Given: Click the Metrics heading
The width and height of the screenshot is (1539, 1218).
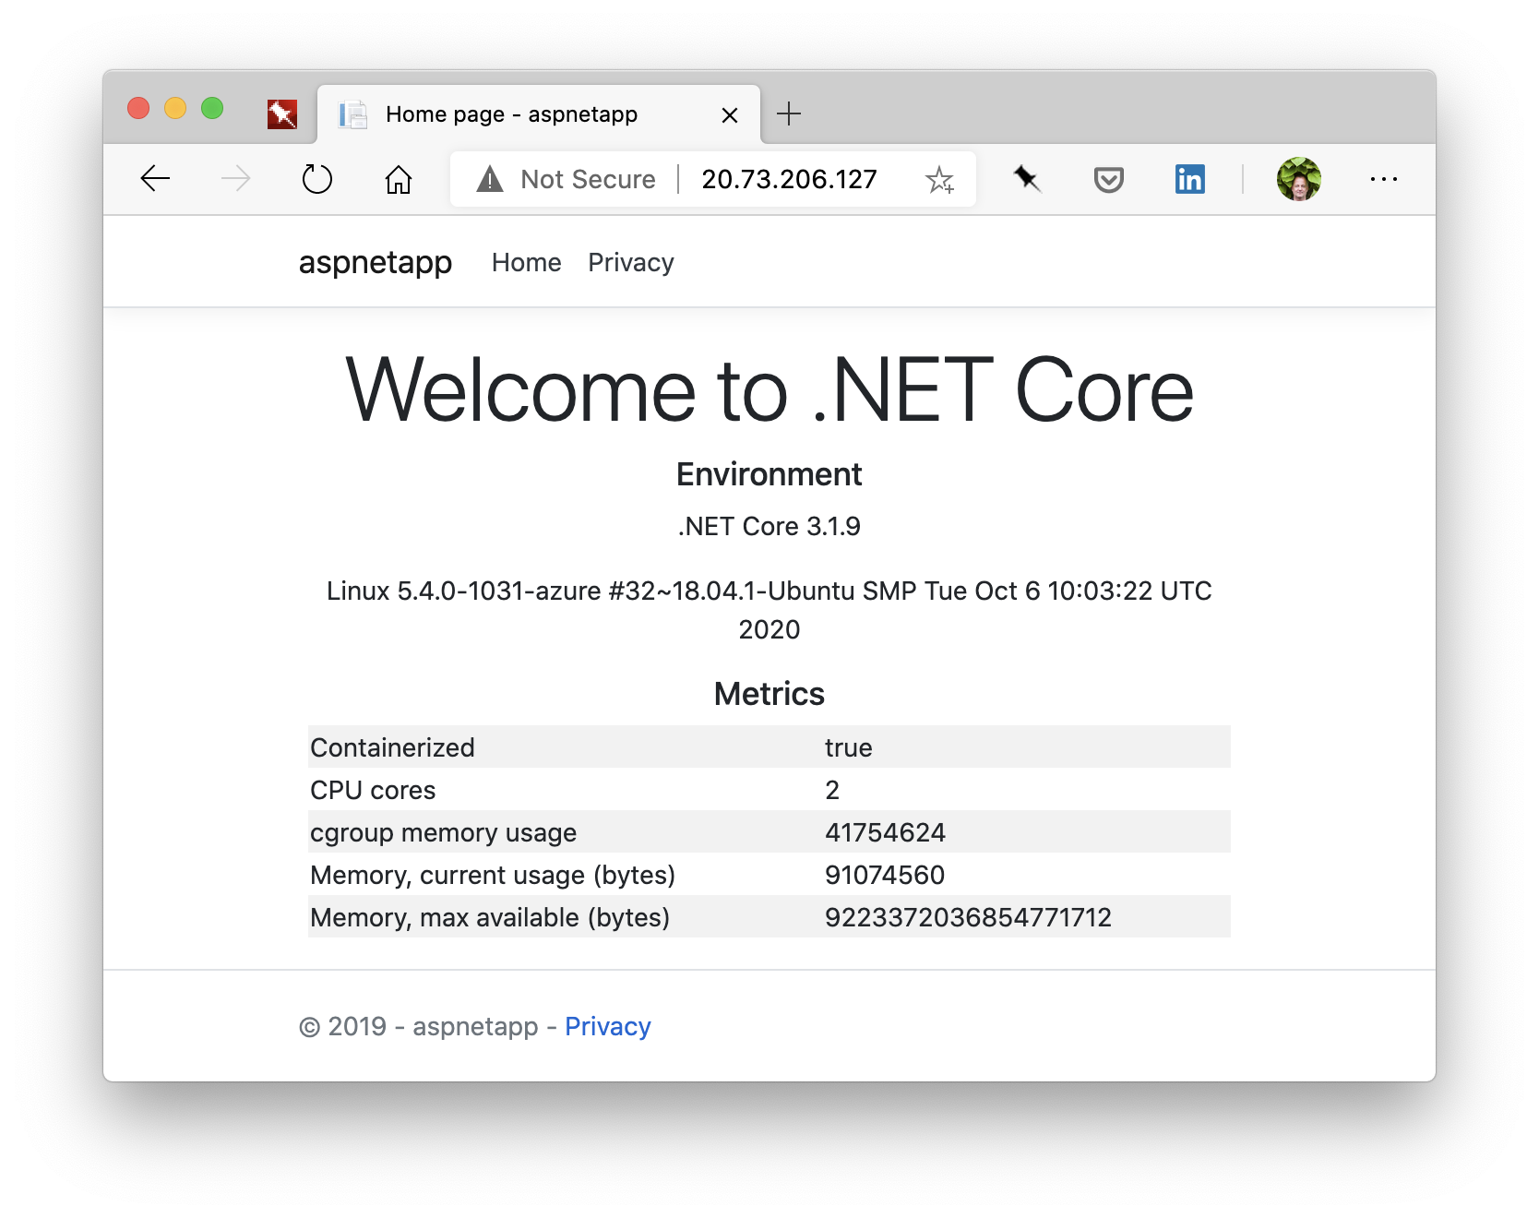Looking at the screenshot, I should (x=769, y=694).
